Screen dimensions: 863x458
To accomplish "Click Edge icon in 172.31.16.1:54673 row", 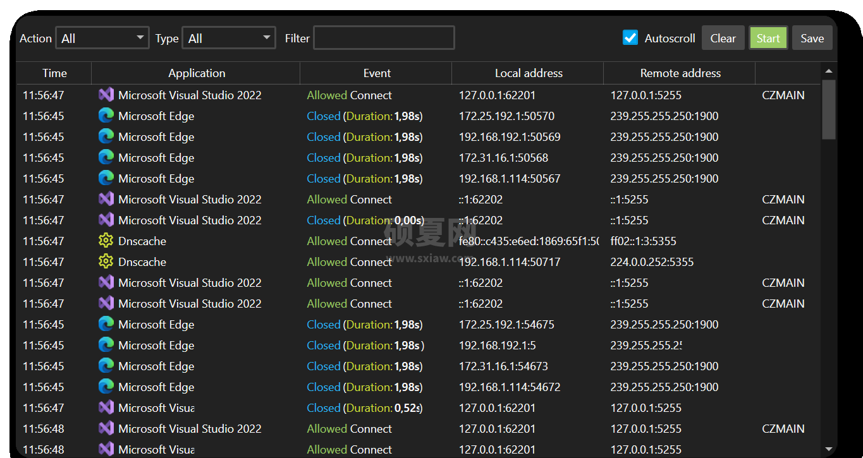I will pyautogui.click(x=106, y=366).
